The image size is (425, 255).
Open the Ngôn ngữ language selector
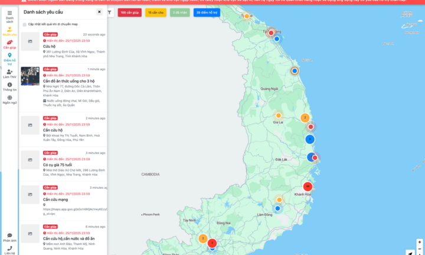tap(9, 98)
